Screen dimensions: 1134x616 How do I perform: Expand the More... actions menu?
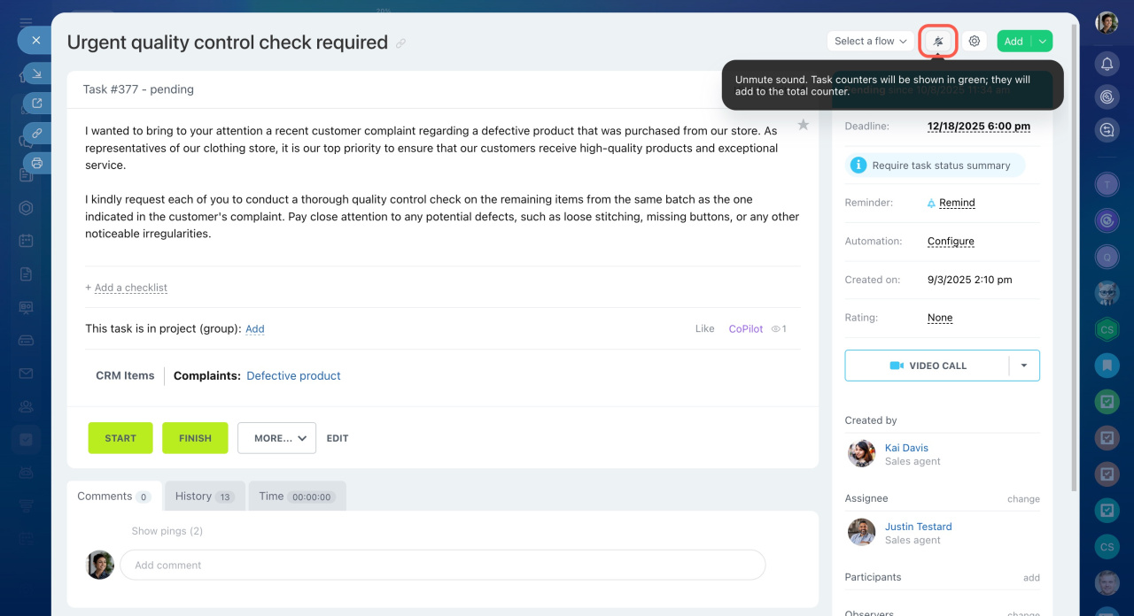[276, 438]
